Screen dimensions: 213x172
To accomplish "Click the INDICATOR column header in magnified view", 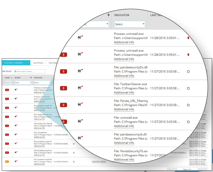I will pyautogui.click(x=122, y=15).
